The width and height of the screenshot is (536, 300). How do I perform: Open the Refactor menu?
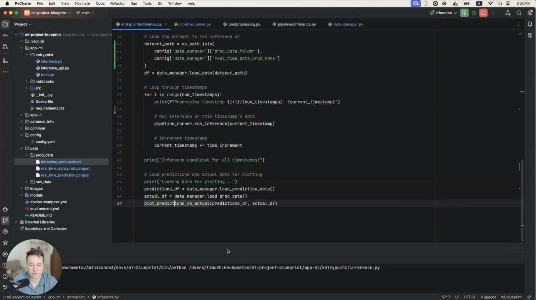click(x=117, y=3)
